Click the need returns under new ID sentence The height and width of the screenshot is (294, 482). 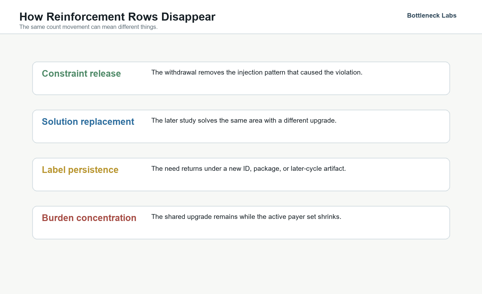(248, 169)
